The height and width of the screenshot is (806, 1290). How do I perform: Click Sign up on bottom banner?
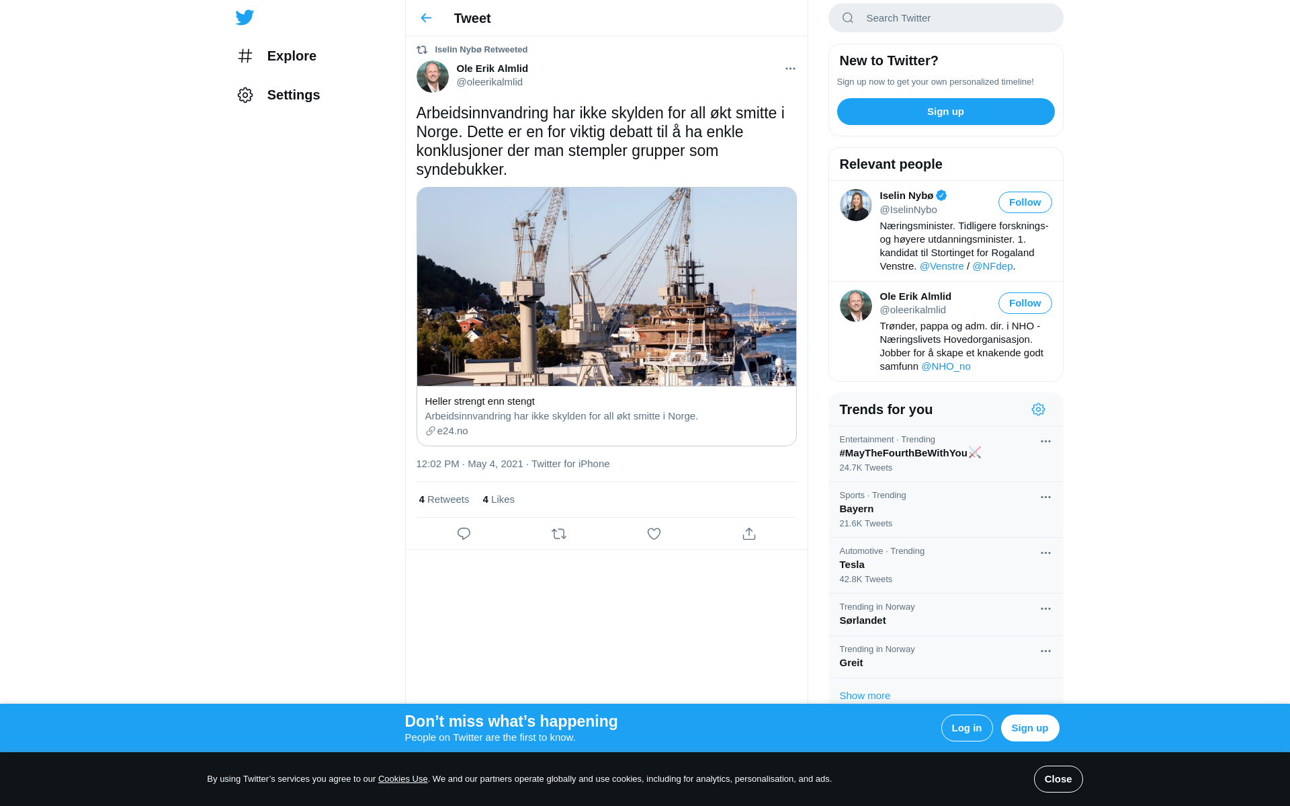1029,728
